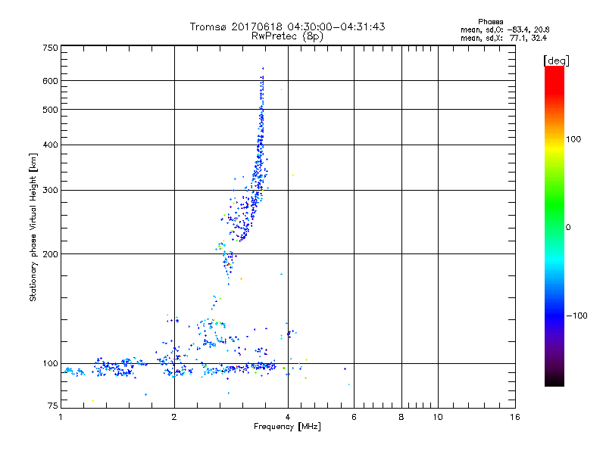Click the y-axis label 'Stationary phase Virtual Height [km]'
The width and height of the screenshot is (606, 454).
(33, 227)
